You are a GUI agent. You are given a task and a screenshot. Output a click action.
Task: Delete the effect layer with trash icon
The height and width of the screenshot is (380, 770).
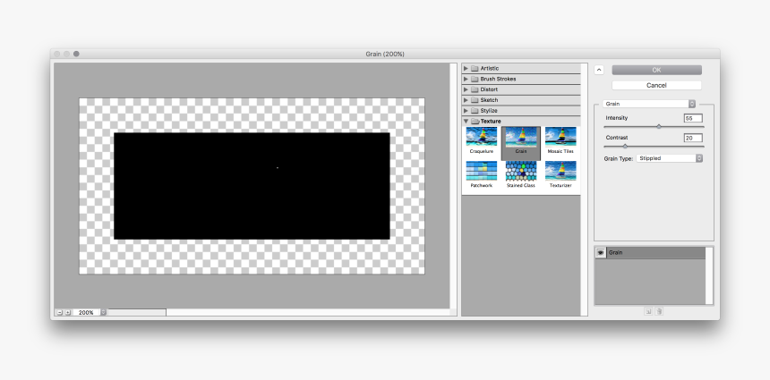[x=659, y=311]
